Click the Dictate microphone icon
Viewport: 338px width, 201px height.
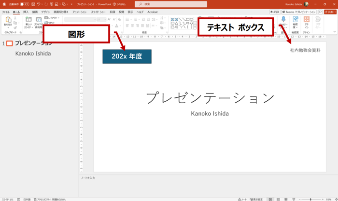tap(283, 20)
